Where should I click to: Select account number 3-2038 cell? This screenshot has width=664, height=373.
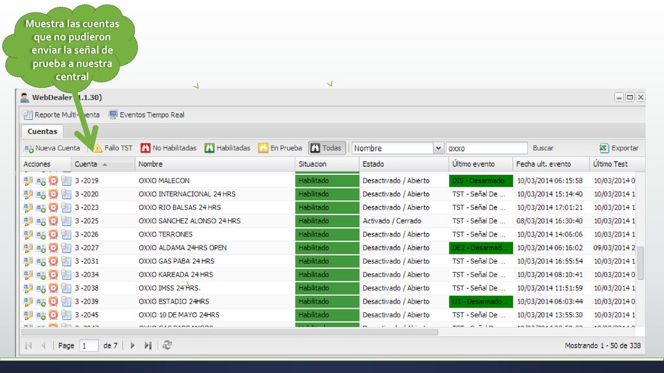coord(103,288)
